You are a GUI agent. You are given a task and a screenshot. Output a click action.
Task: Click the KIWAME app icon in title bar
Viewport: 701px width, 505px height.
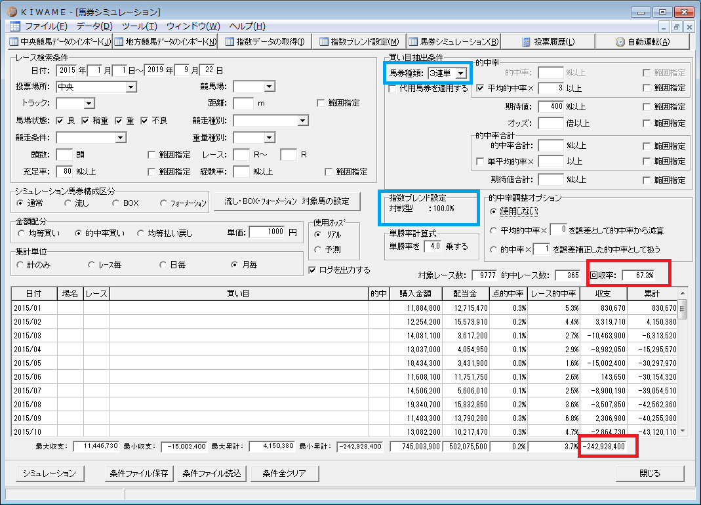click(12, 12)
